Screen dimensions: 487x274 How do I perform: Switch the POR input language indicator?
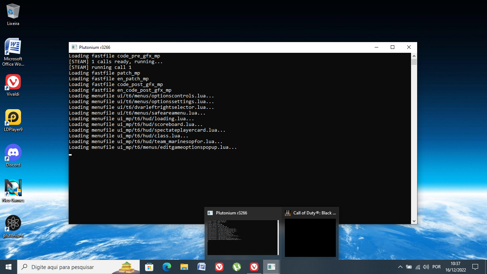436,267
